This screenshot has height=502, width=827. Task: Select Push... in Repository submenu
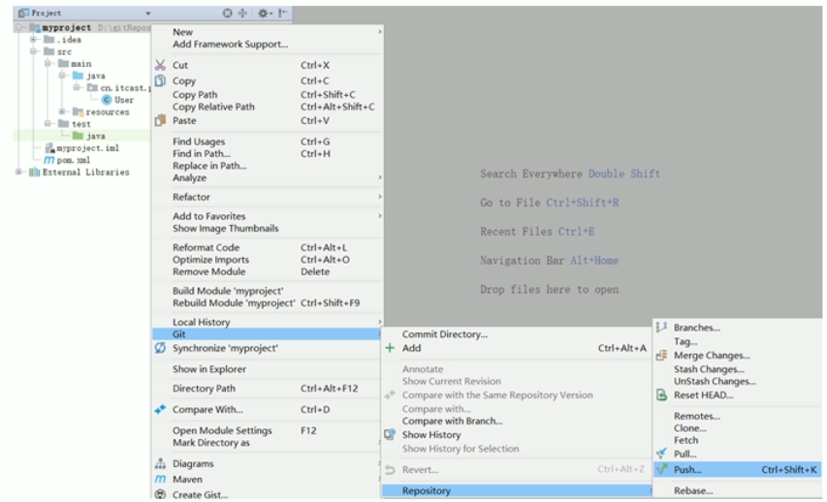tap(687, 470)
